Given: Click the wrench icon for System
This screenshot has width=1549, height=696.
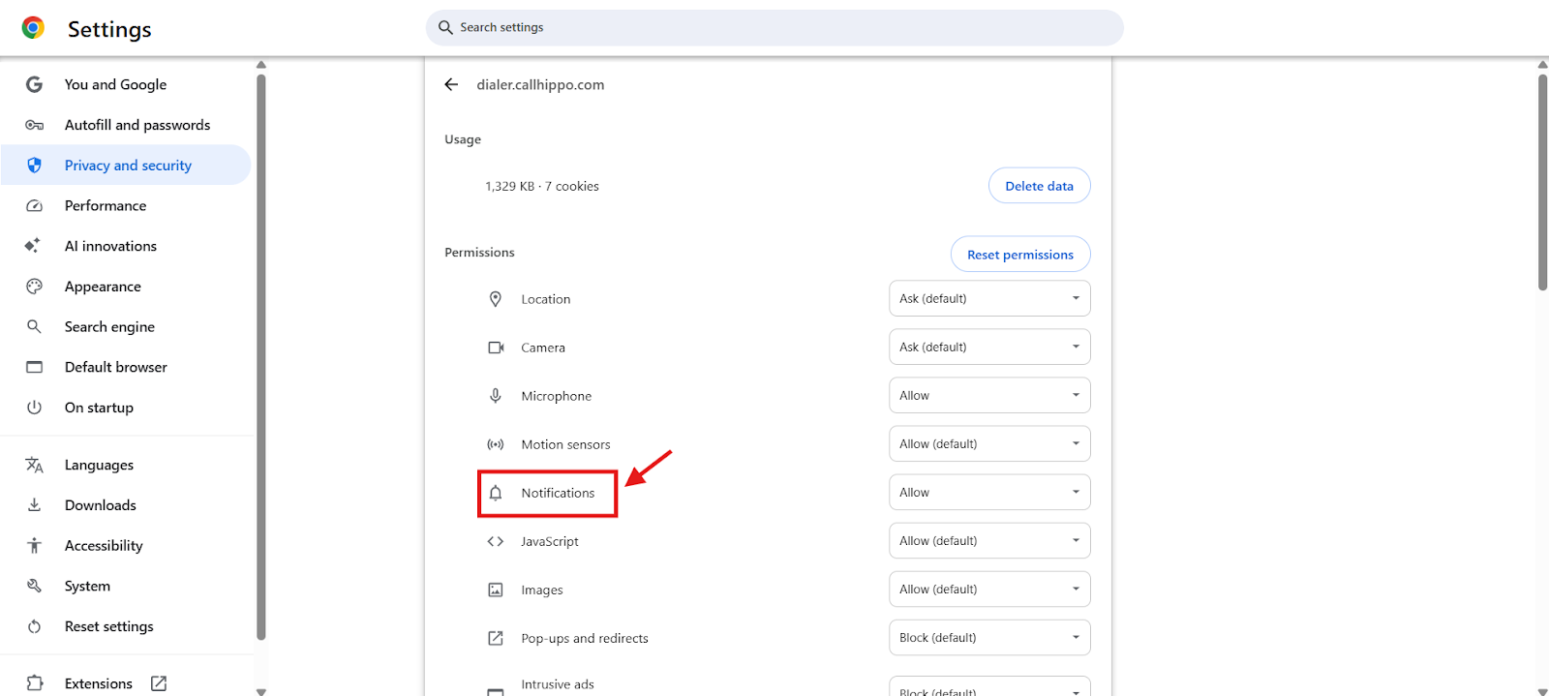Looking at the screenshot, I should tap(34, 586).
